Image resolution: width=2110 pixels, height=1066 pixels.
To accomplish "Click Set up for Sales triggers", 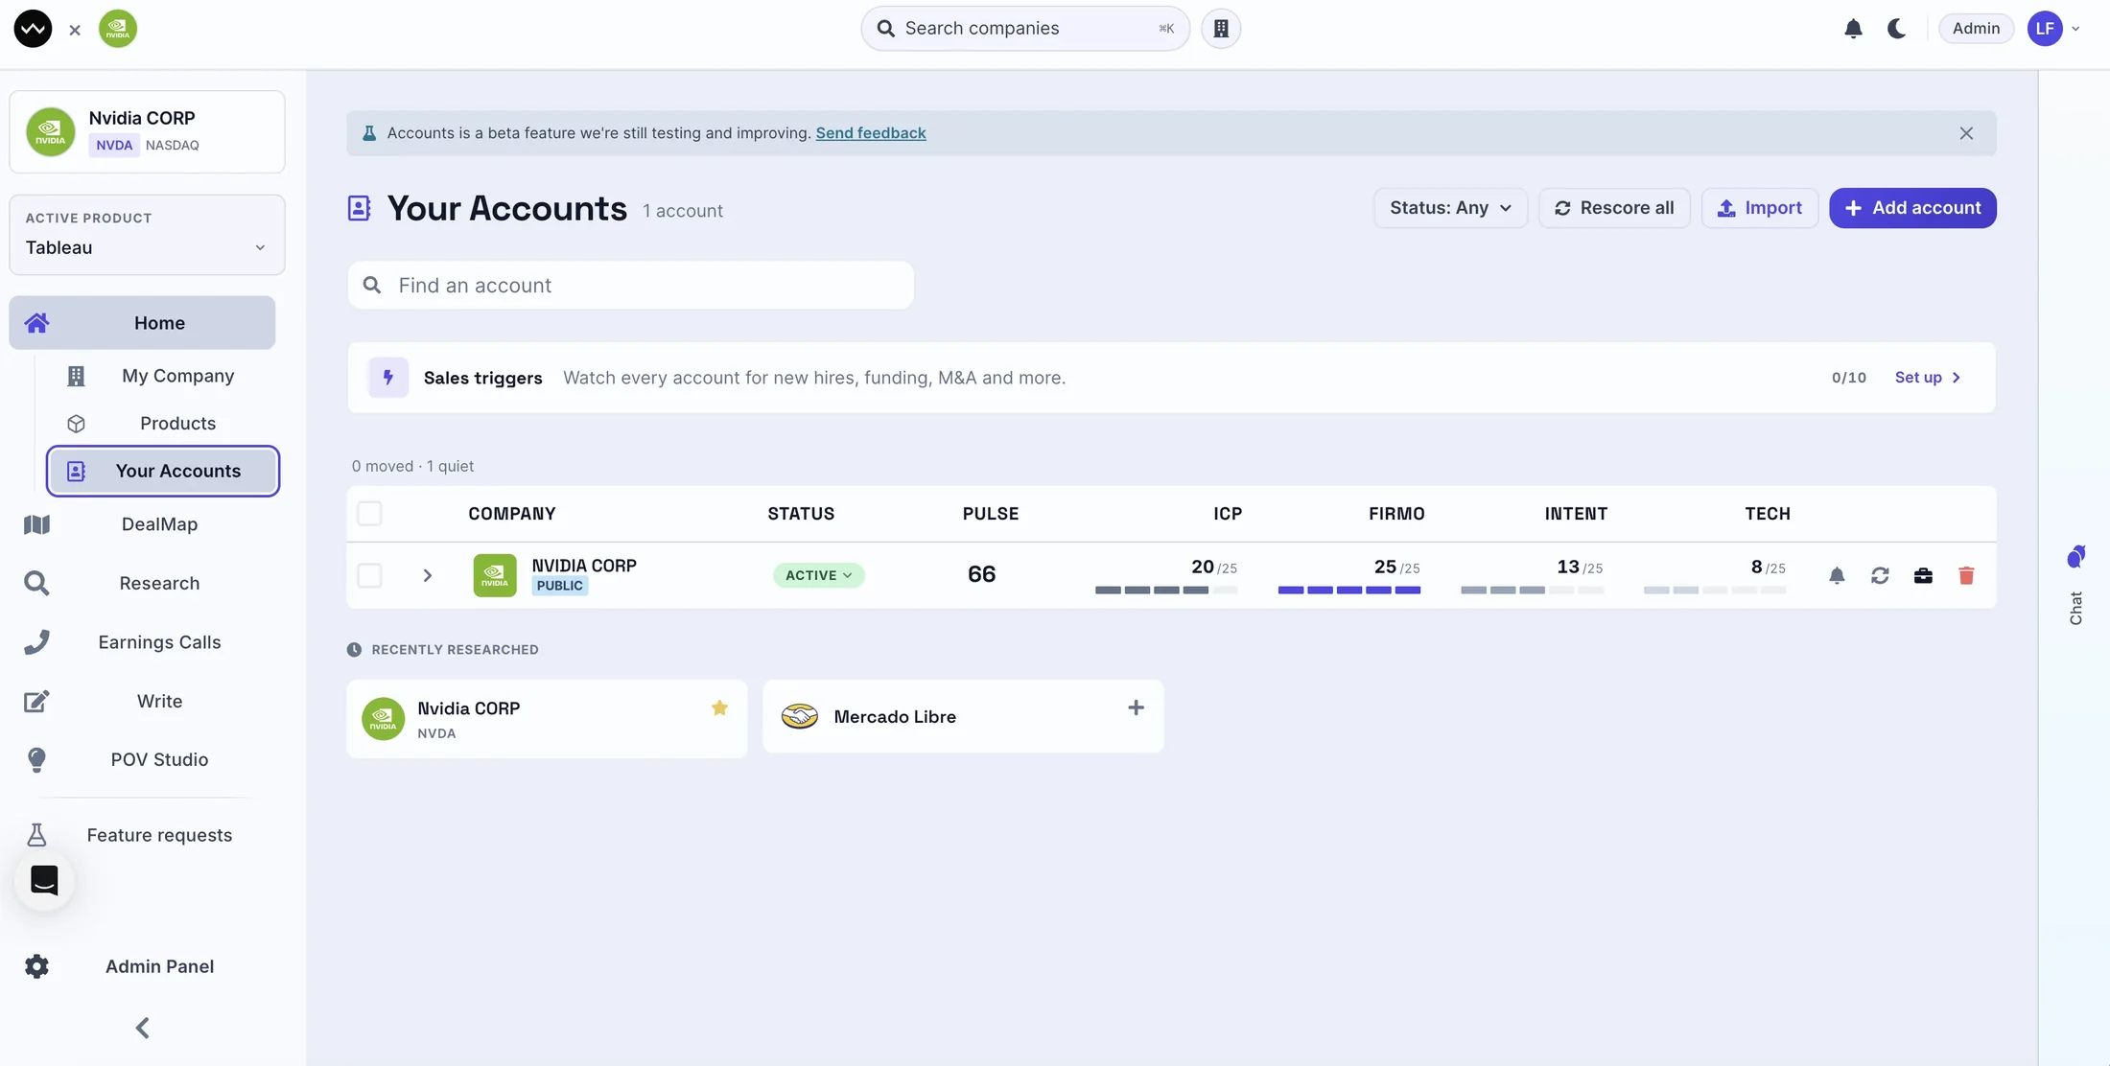I will pos(1928,378).
